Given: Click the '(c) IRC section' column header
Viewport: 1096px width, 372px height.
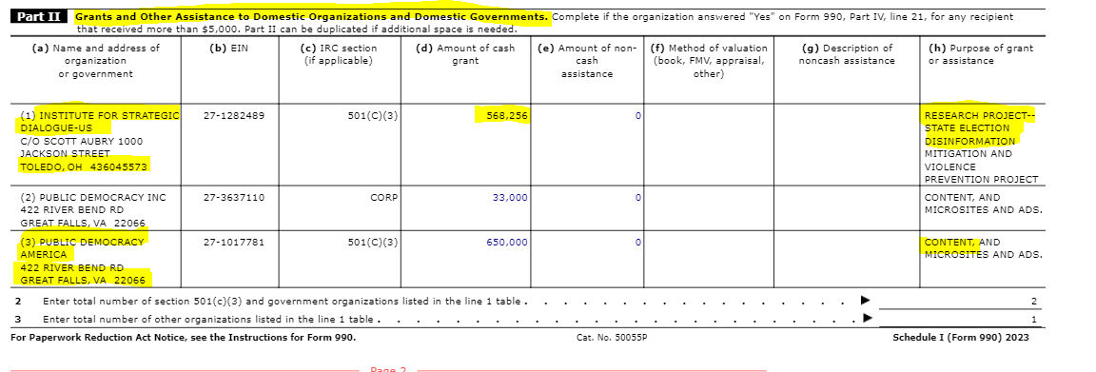Looking at the screenshot, I should coord(338,54).
